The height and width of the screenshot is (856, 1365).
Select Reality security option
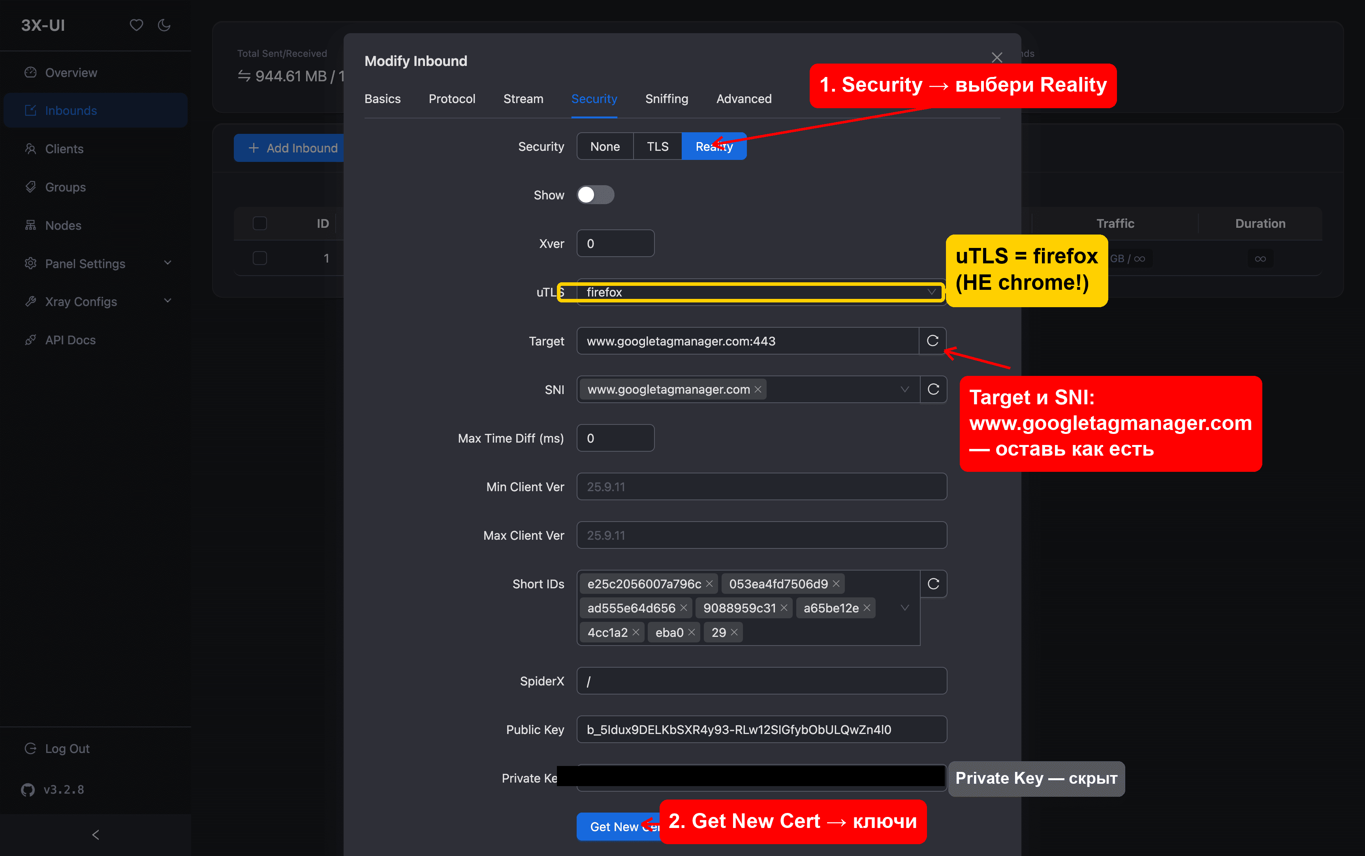tap(714, 146)
